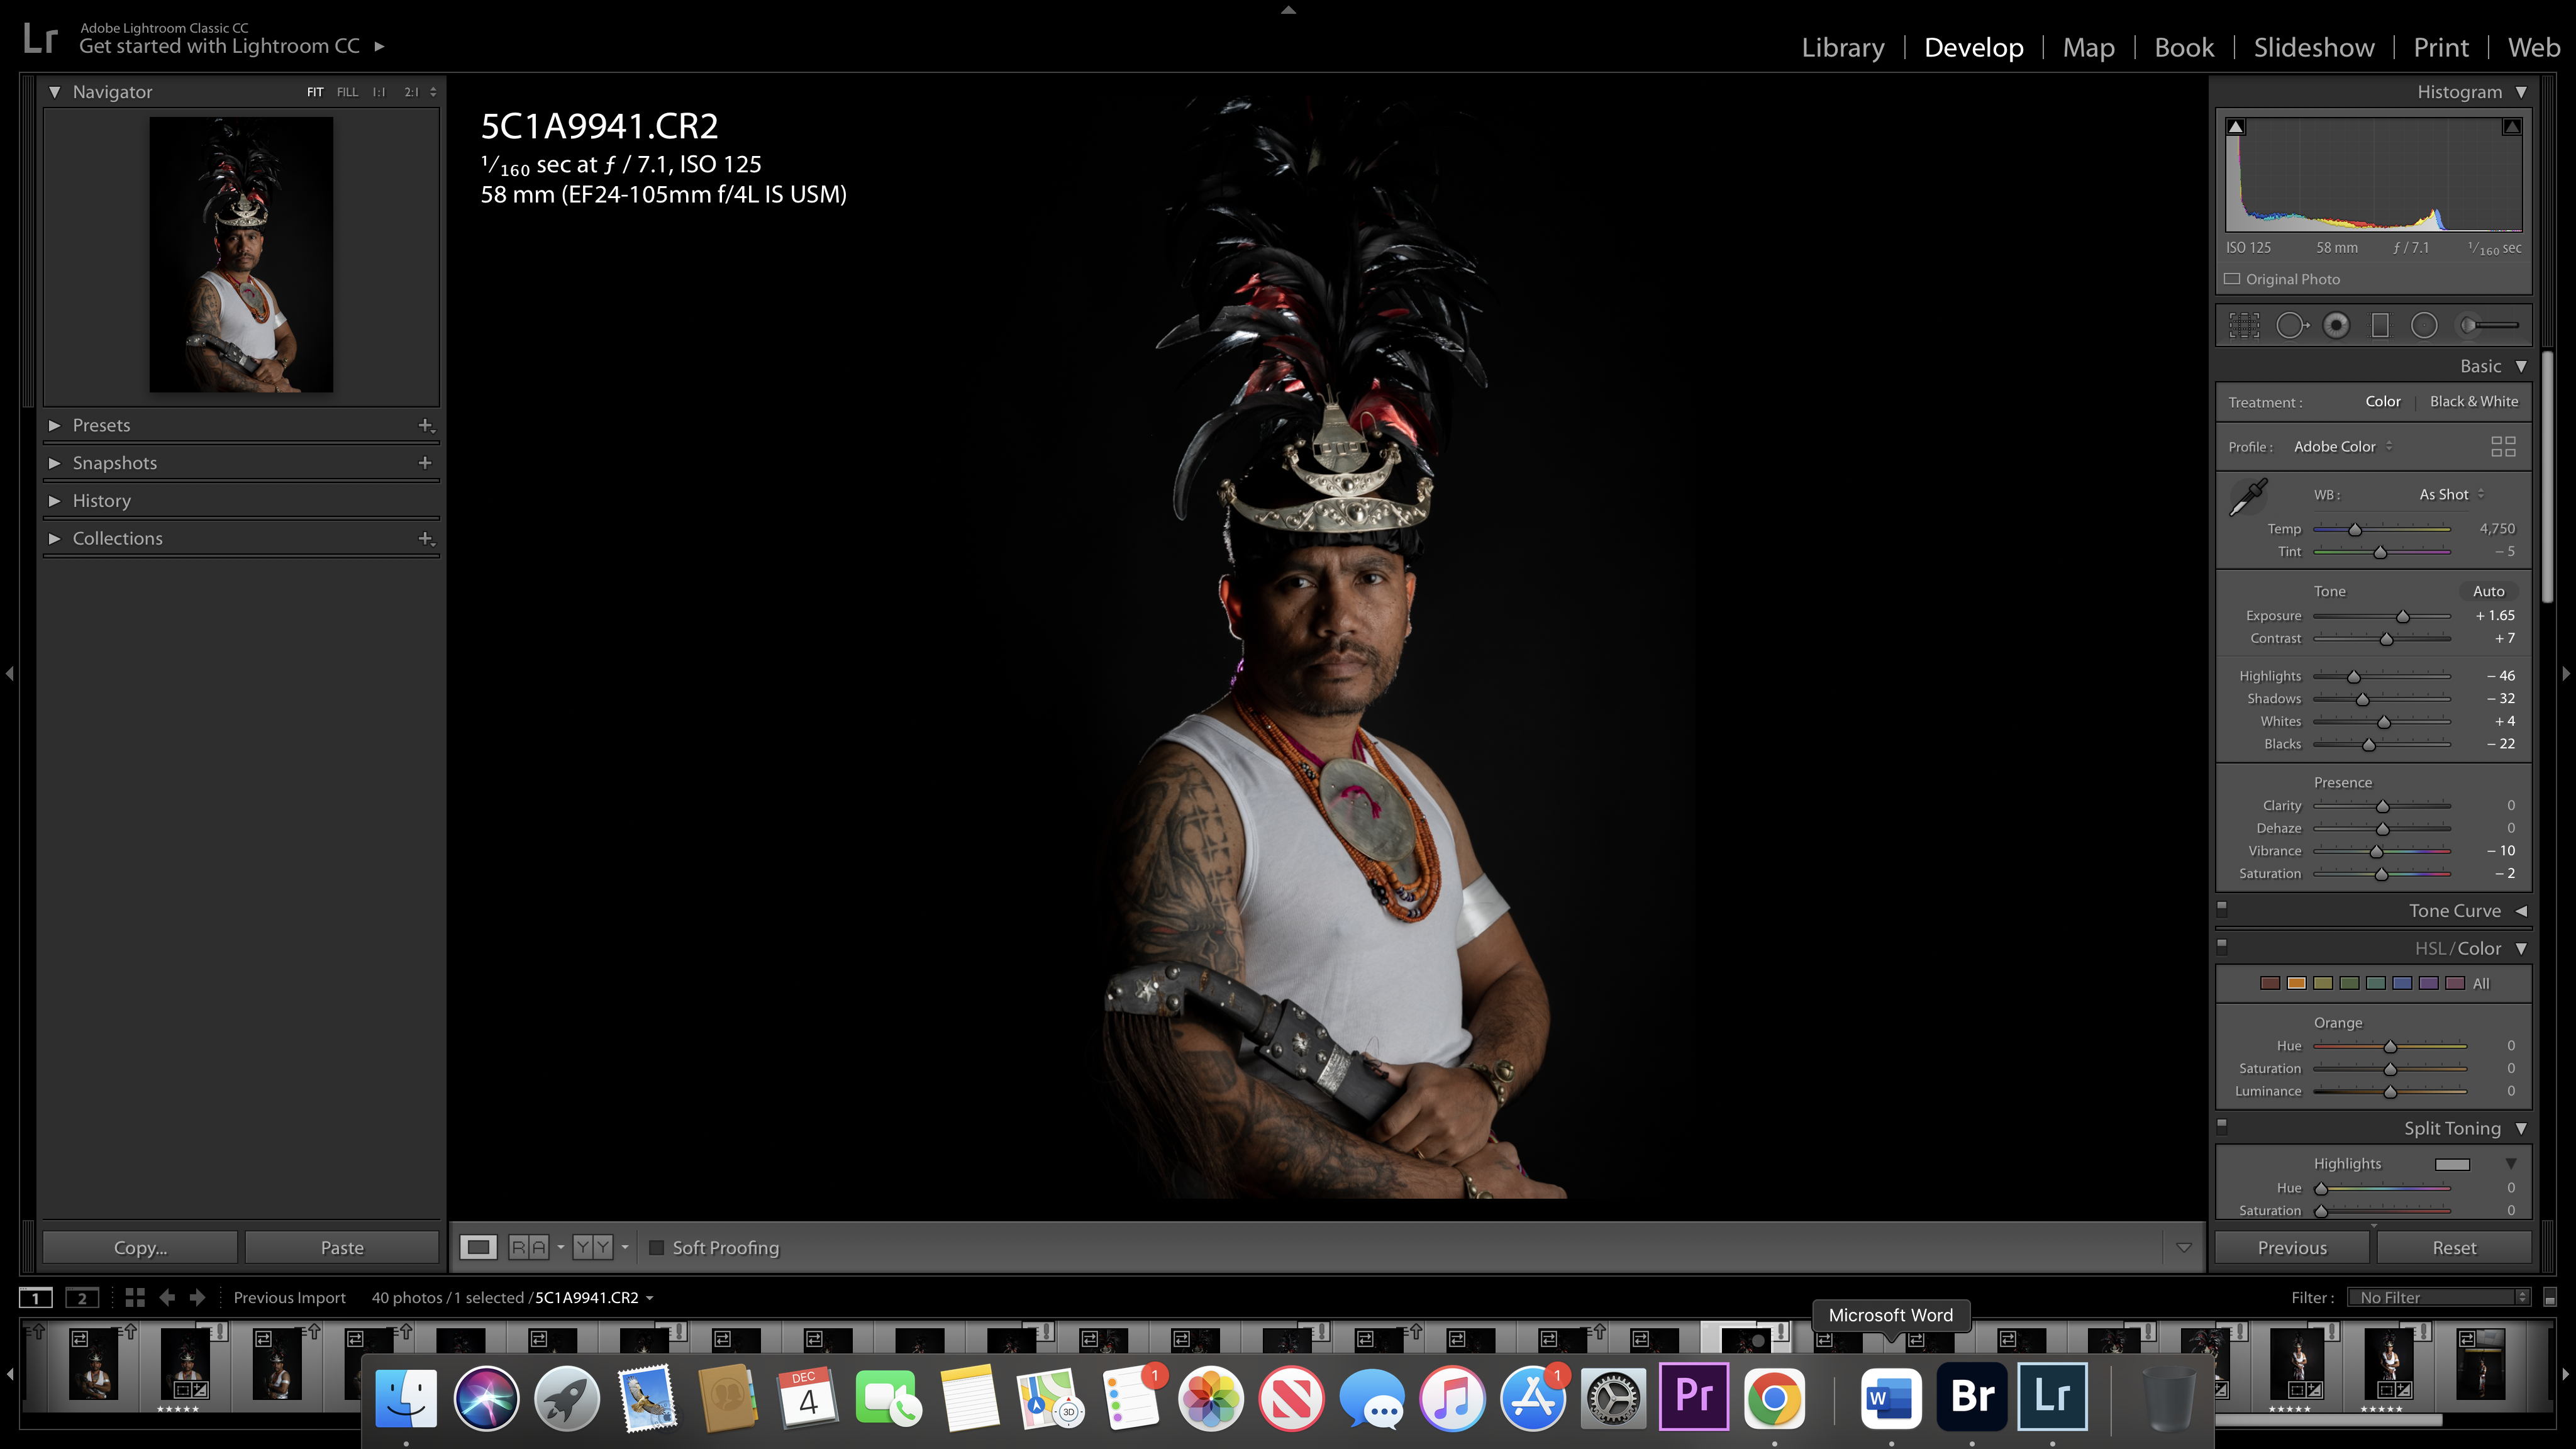Viewport: 2576px width, 1449px height.
Task: Check the Original Photo box
Action: 2233,279
